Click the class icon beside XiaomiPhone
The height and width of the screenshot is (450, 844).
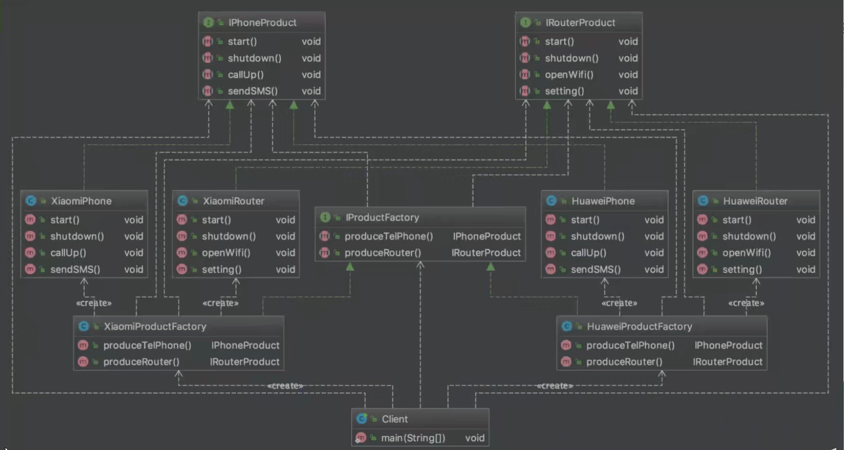[31, 201]
